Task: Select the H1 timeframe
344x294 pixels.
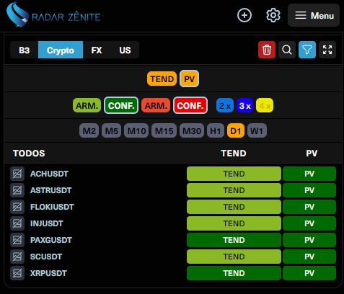Action: click(216, 130)
